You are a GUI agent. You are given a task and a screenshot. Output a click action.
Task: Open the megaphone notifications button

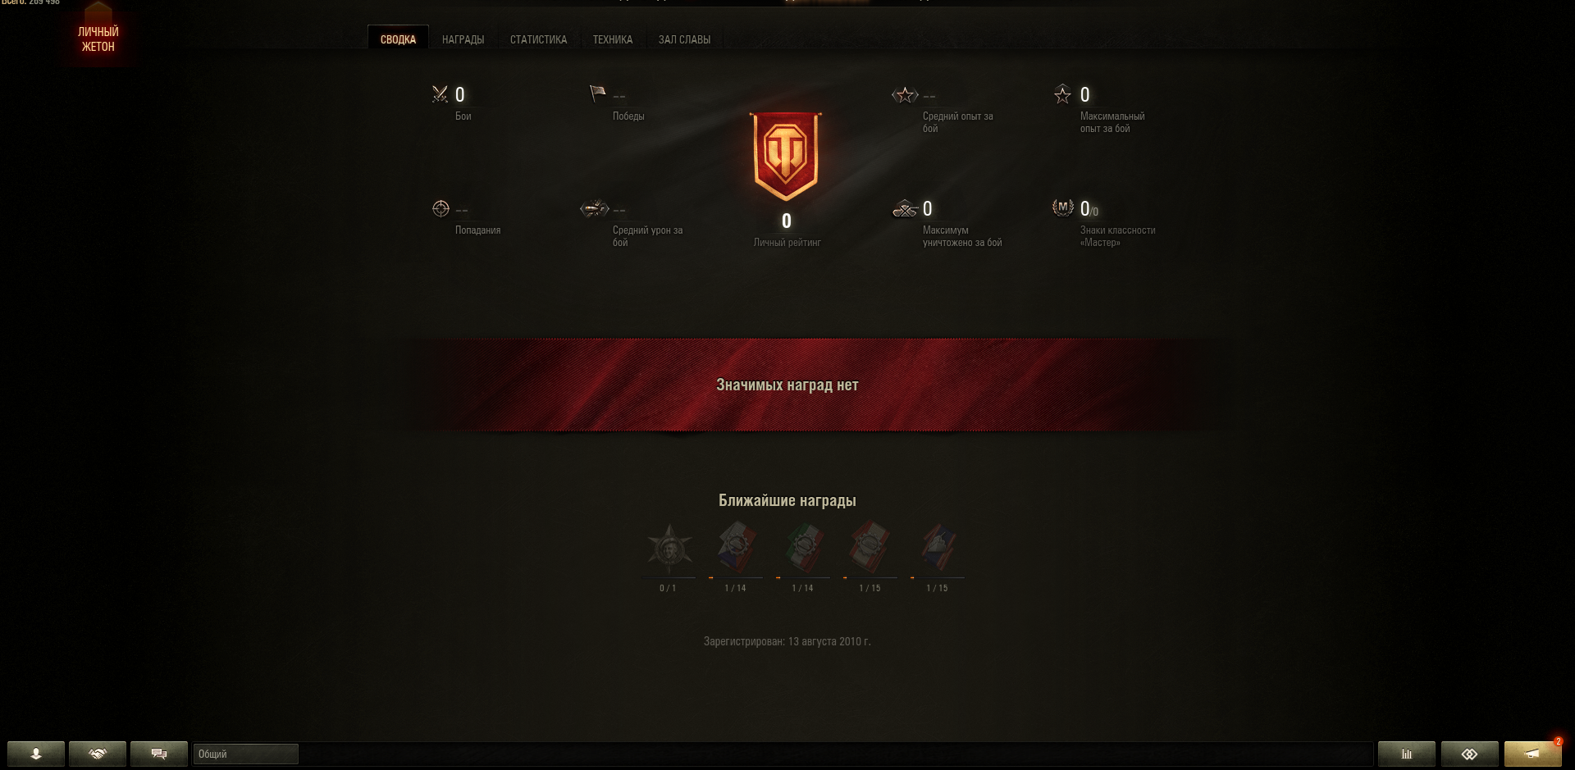pos(1533,754)
